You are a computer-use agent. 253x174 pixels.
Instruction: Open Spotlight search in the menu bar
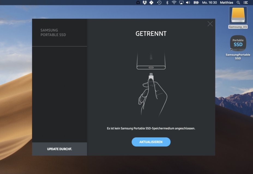coord(238,2)
